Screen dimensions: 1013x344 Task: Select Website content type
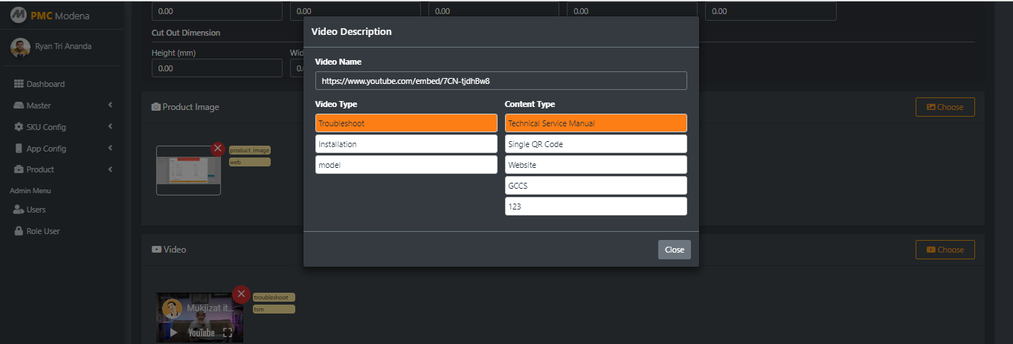point(596,165)
